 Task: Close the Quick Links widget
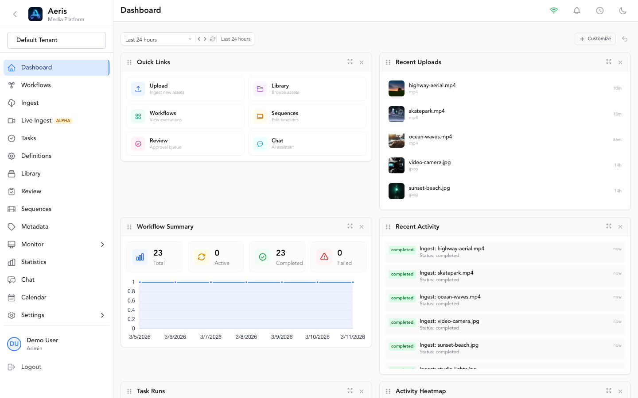point(362,62)
